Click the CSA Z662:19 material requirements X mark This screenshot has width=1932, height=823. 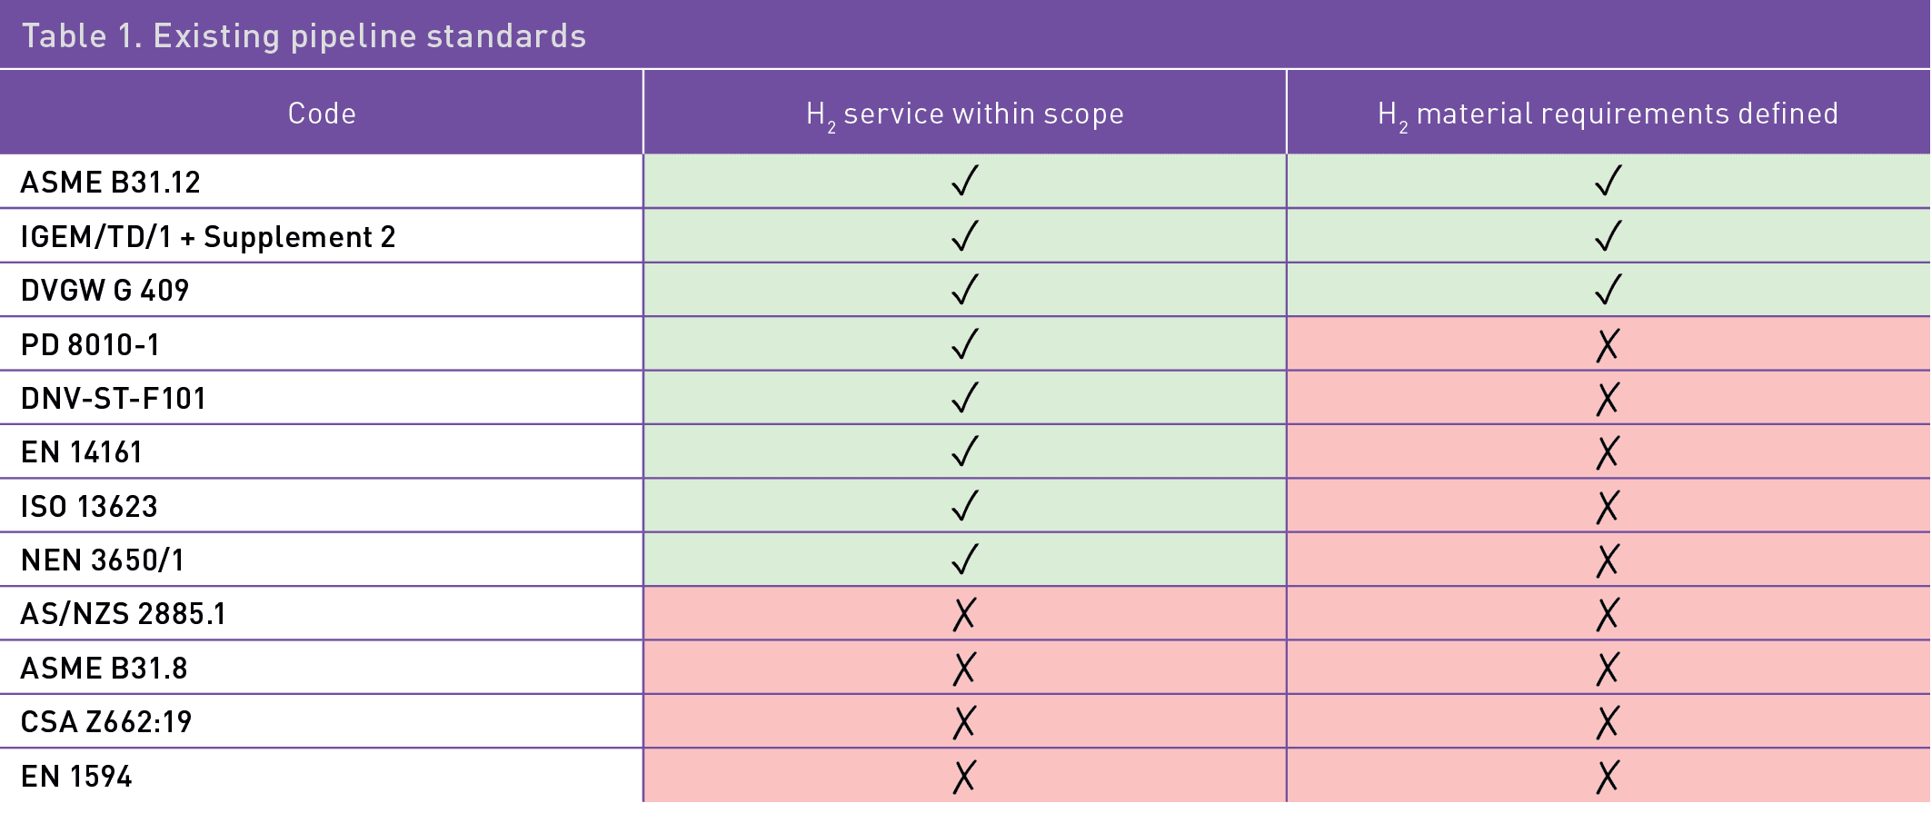pos(1608,722)
